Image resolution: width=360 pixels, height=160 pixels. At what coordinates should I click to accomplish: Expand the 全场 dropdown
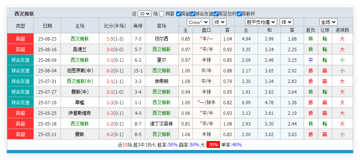(328, 22)
